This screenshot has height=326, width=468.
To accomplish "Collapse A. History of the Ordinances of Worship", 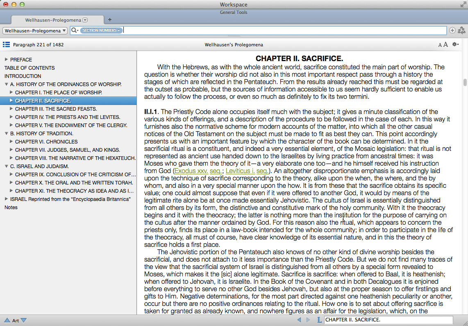I will (6, 84).
